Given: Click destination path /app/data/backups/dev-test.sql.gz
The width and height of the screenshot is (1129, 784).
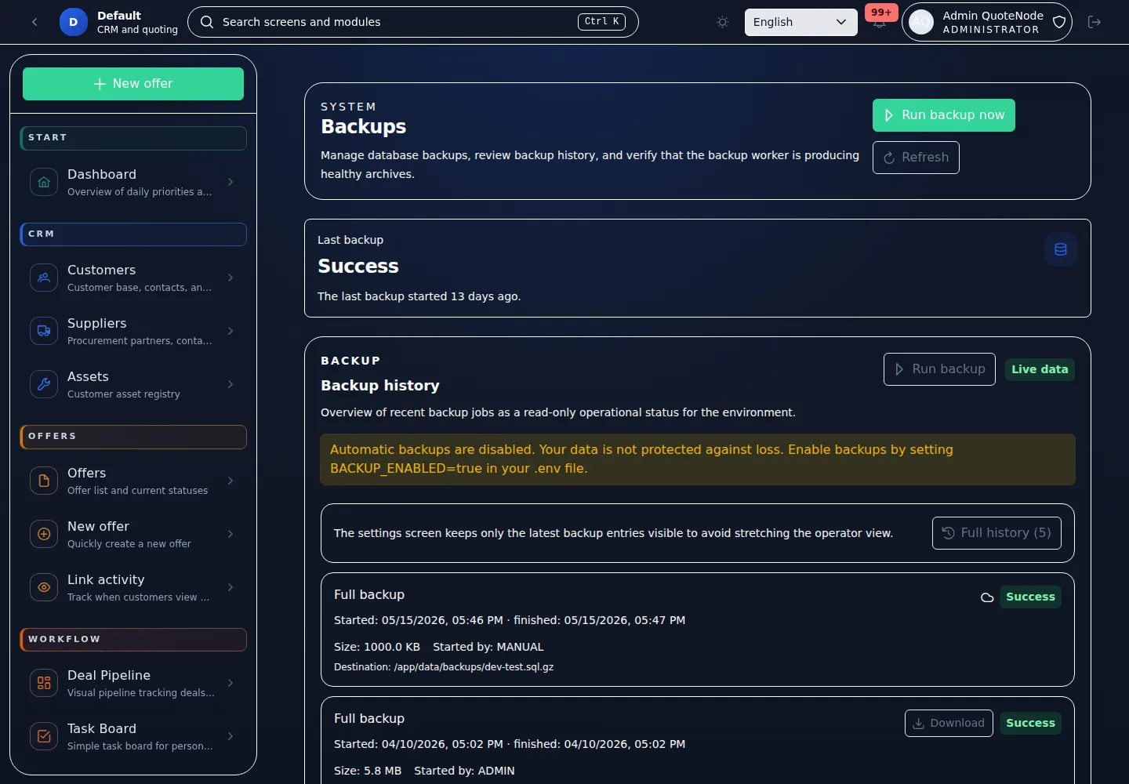Looking at the screenshot, I should click(x=474, y=667).
